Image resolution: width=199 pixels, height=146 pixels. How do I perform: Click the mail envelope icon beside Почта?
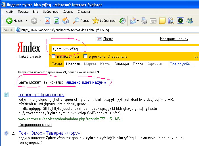(99, 39)
